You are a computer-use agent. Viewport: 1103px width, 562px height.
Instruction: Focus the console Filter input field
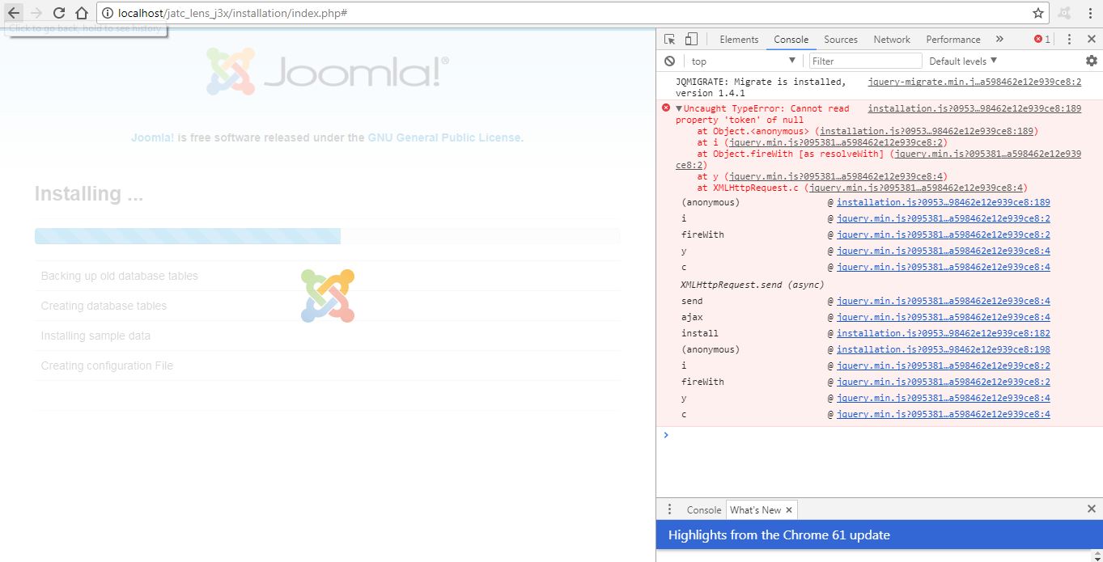pyautogui.click(x=865, y=61)
